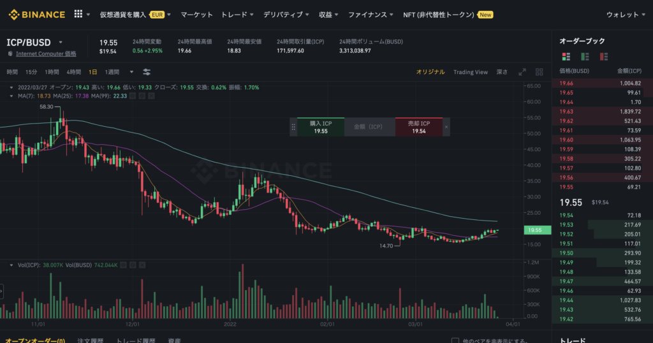Click the 購入 ICP 19.55 button
This screenshot has height=343, width=653.
(x=321, y=127)
